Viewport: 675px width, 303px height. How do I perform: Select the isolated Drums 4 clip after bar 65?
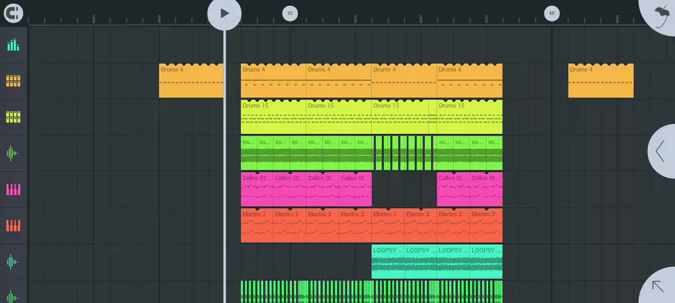click(601, 81)
